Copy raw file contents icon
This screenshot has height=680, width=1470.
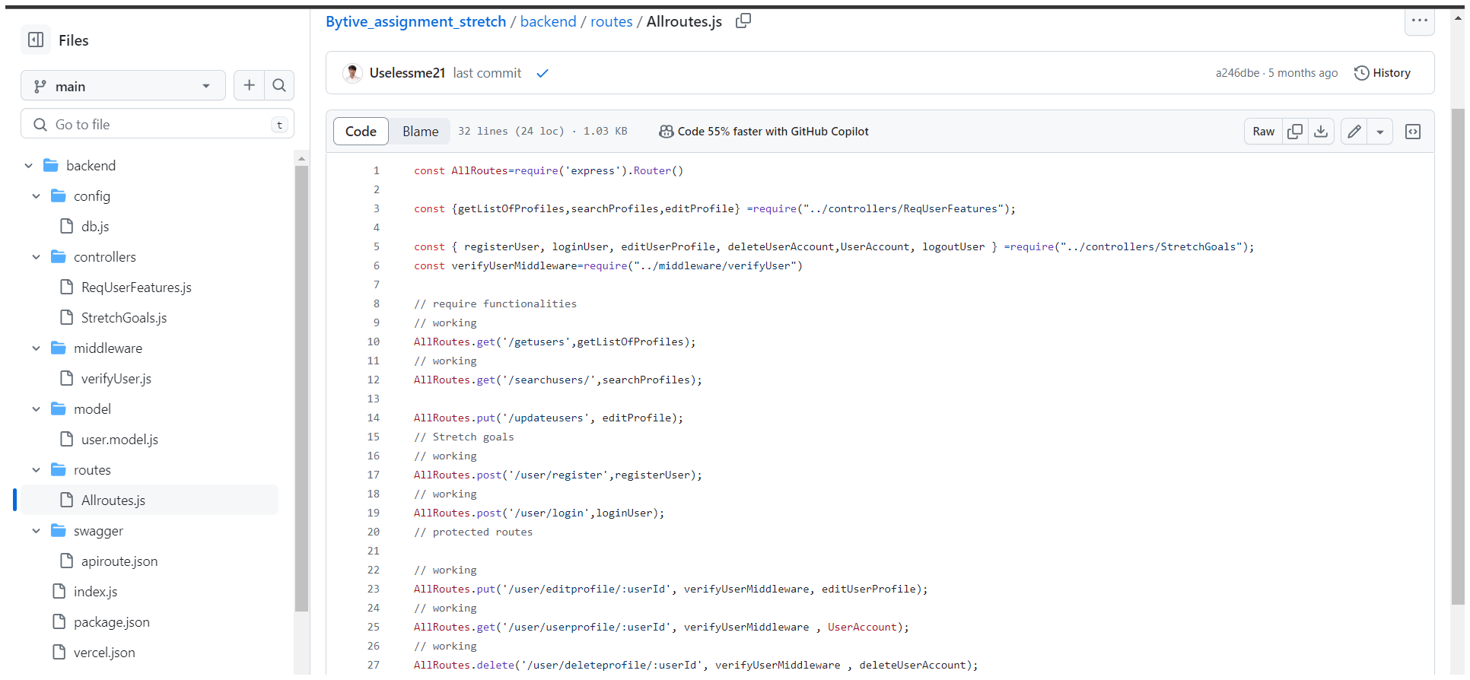click(1294, 132)
